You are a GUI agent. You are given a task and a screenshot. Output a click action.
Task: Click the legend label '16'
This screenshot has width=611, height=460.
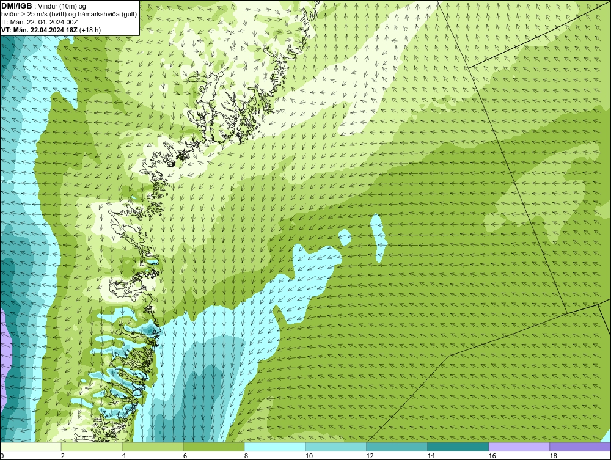[x=492, y=456]
